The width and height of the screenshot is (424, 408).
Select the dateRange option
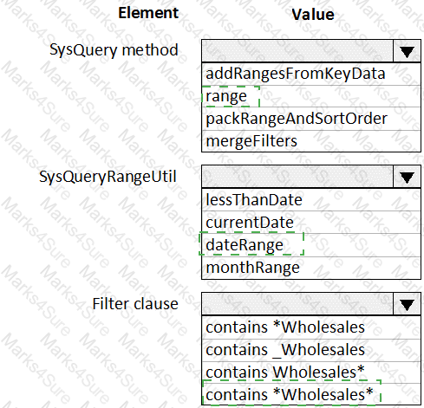tap(311, 245)
